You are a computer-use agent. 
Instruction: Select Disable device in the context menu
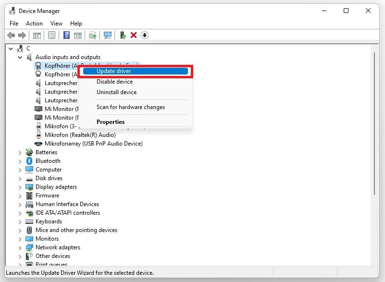click(114, 82)
